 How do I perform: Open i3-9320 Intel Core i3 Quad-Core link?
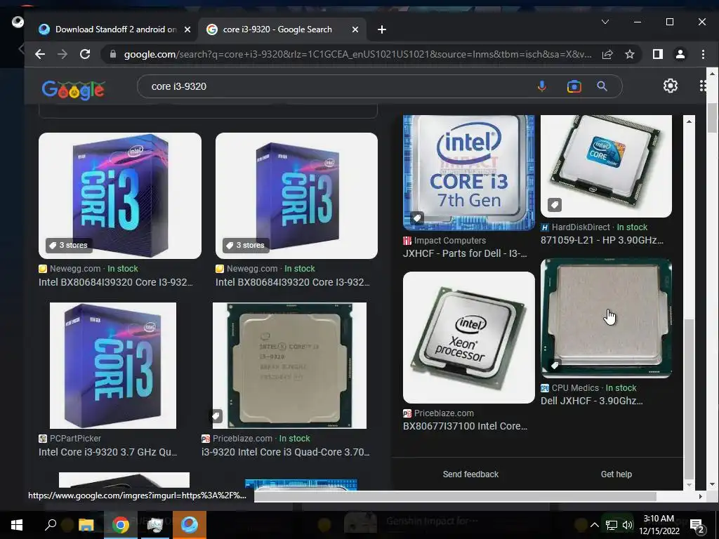pos(286,452)
